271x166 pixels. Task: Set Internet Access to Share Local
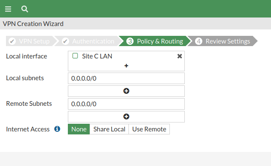pos(109,129)
